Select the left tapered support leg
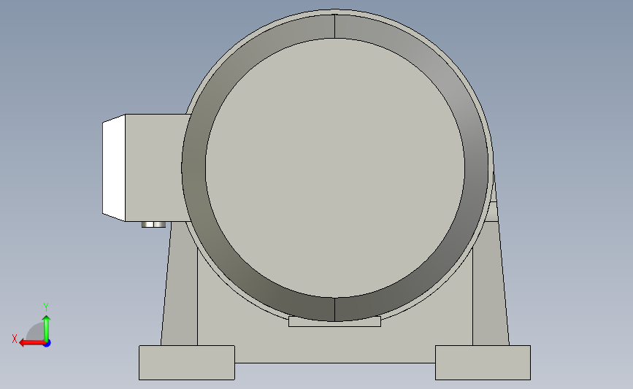This screenshot has width=633, height=389. (x=180, y=295)
